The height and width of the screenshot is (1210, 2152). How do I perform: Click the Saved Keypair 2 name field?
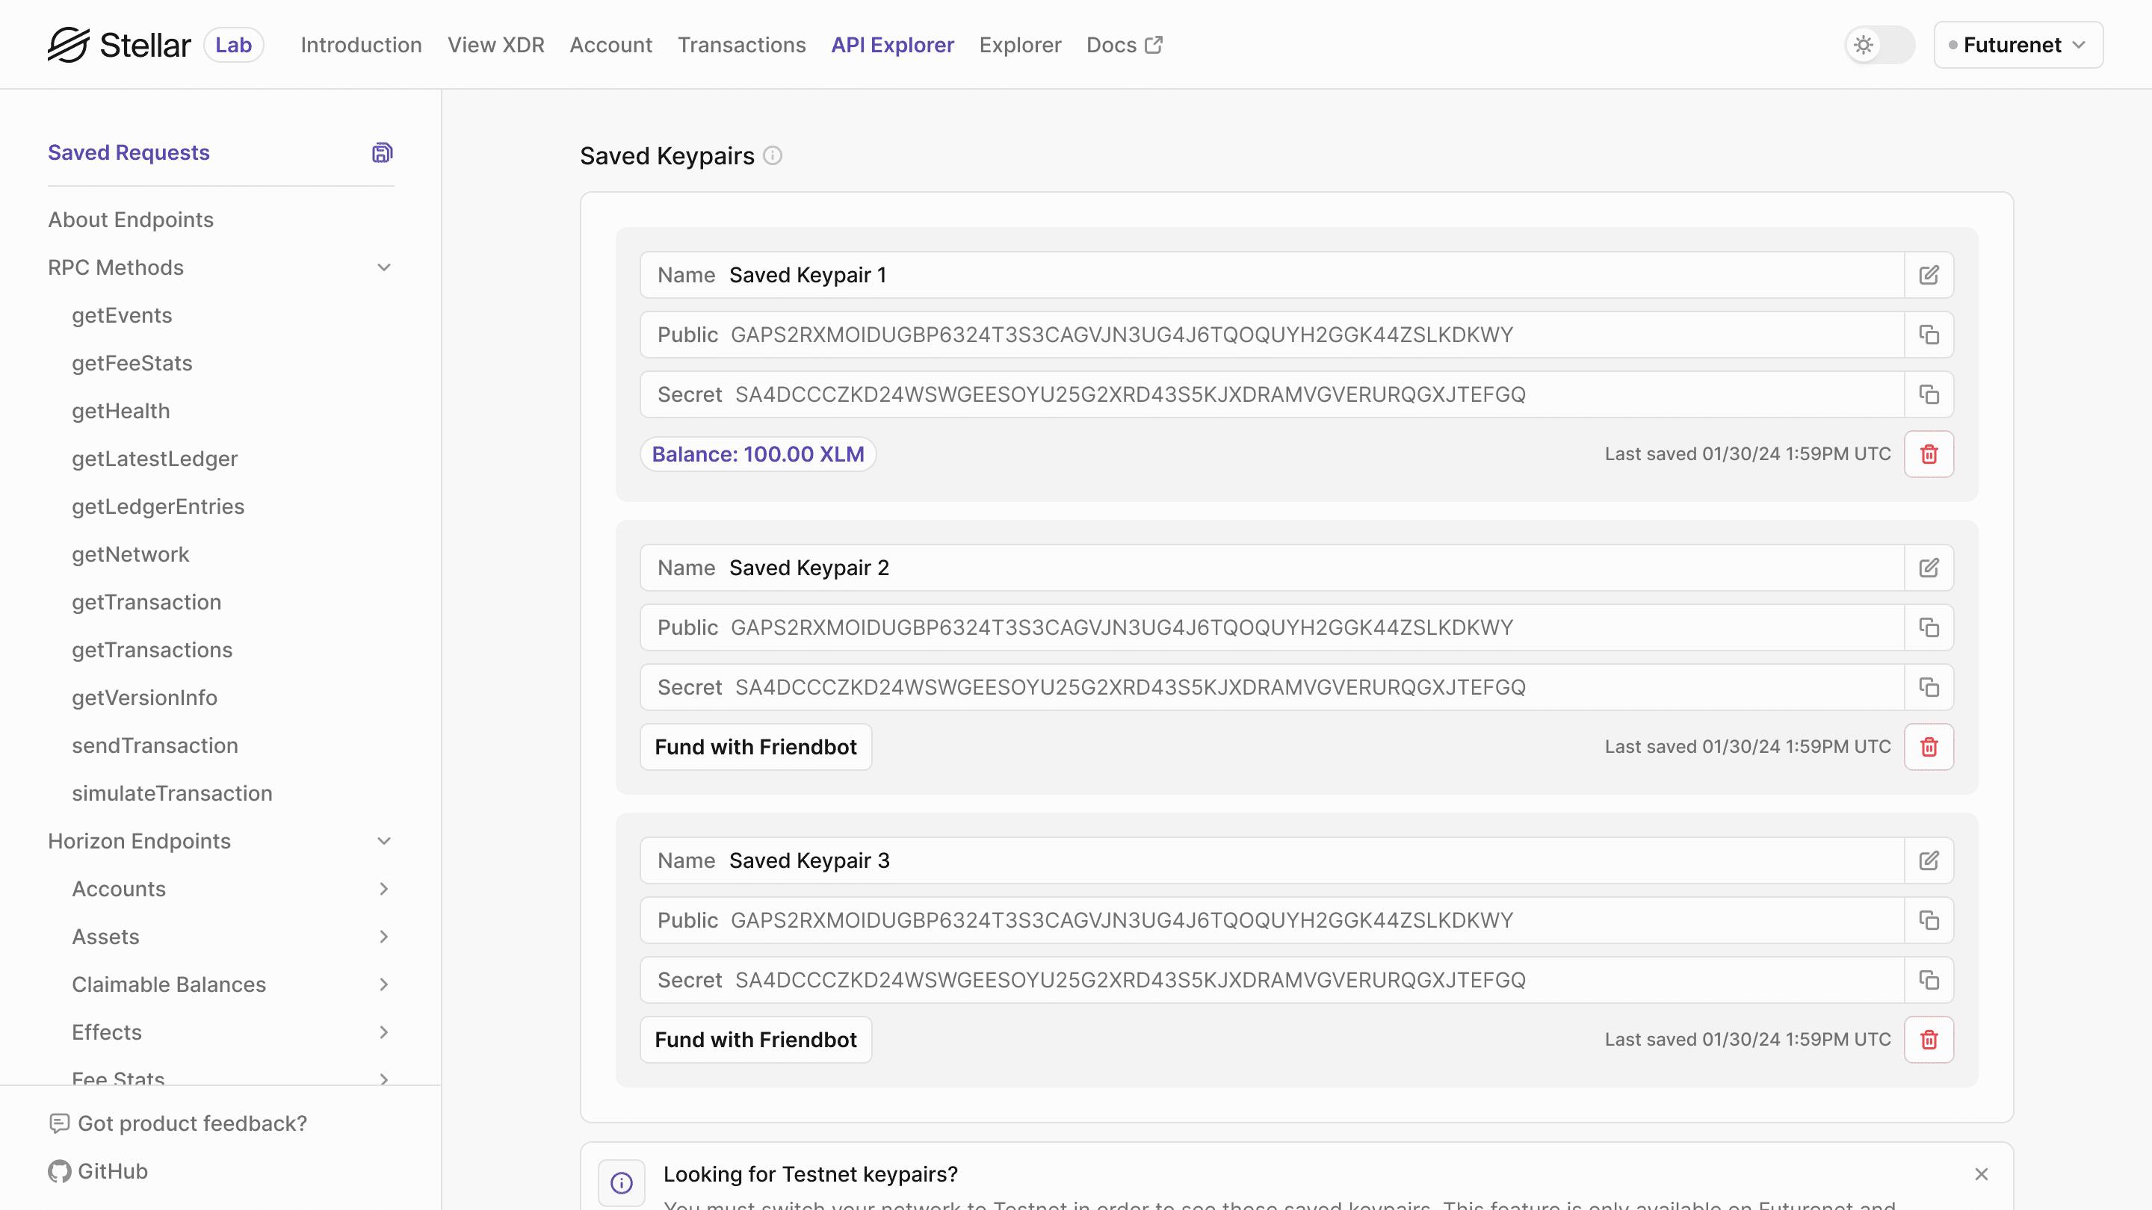click(1273, 568)
